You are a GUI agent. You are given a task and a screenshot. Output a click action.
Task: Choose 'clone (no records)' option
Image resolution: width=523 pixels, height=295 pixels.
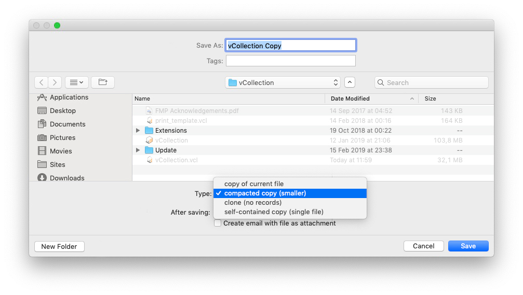253,203
